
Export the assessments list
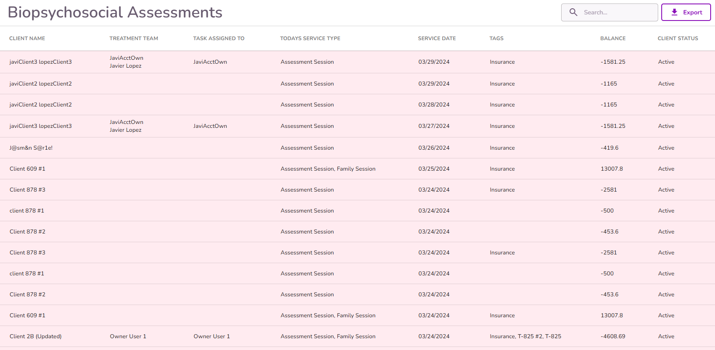(686, 12)
